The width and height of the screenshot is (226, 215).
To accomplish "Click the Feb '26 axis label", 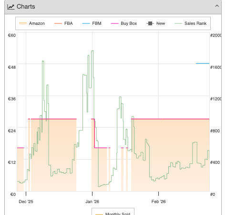I will (158, 202).
